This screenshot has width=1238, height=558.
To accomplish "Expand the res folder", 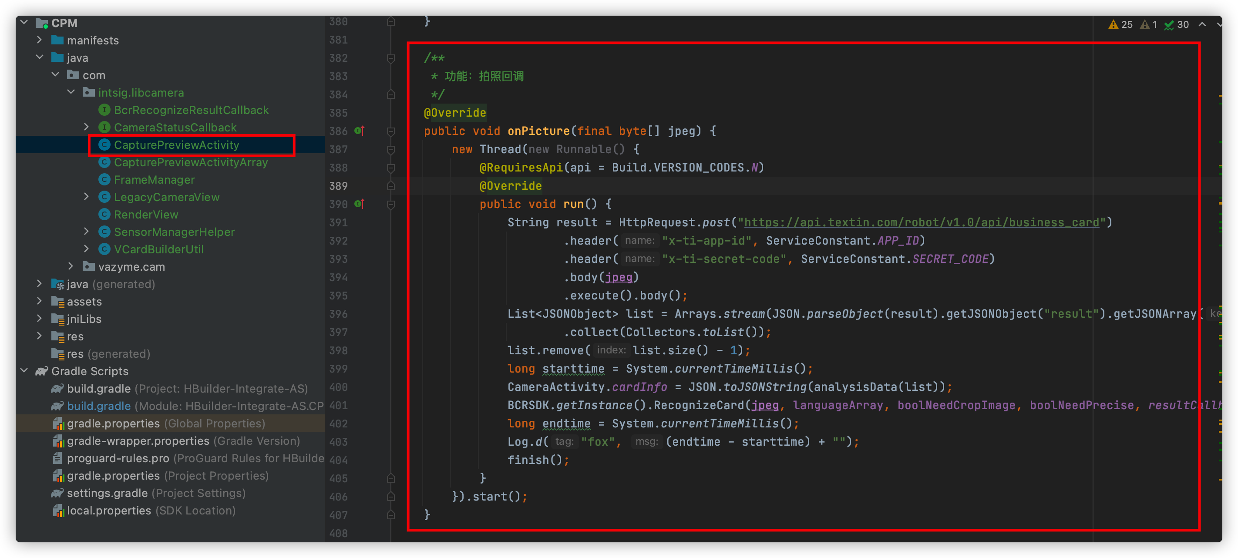I will coord(40,336).
